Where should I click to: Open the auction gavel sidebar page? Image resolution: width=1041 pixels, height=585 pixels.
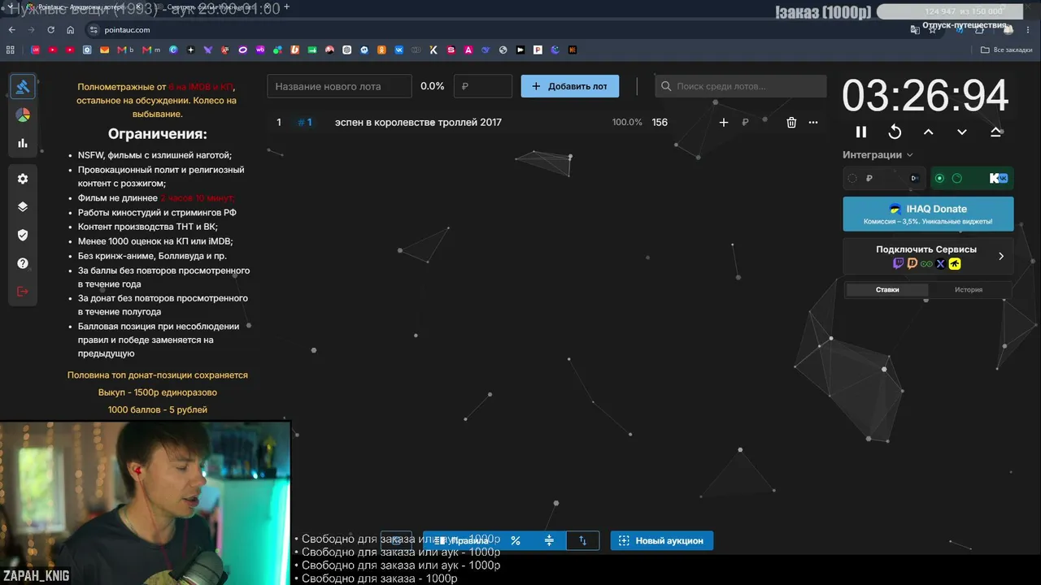click(x=23, y=86)
